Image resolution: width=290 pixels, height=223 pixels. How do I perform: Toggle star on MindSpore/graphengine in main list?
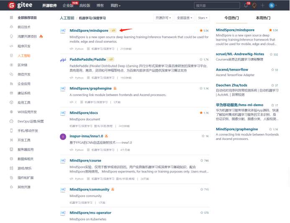(201, 89)
